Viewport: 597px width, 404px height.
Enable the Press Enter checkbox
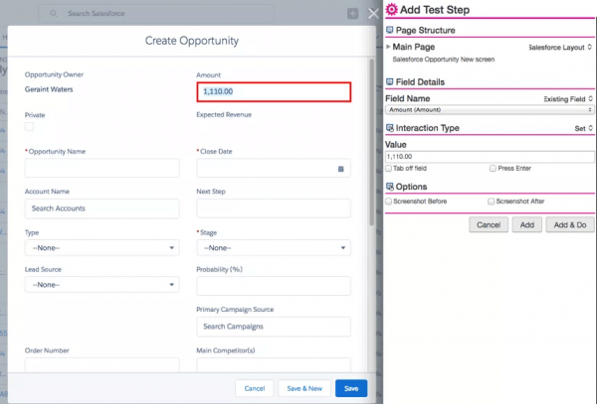pos(493,168)
